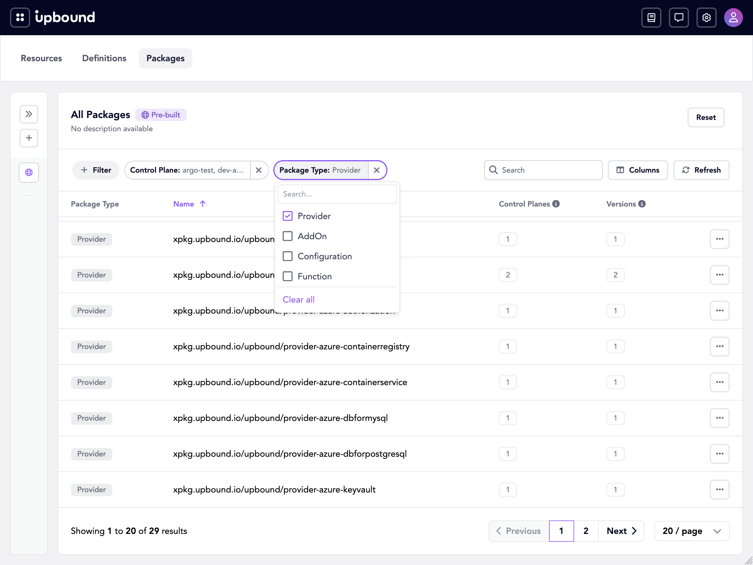Open settings gear icon
This screenshot has height=565, width=753.
pos(706,17)
